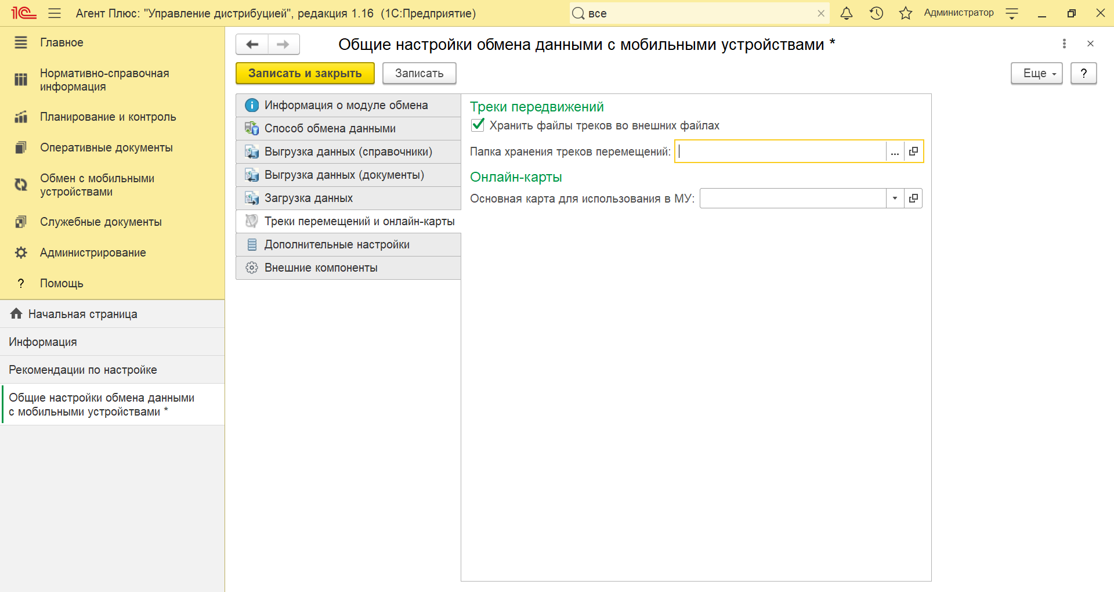Open favorites star icon
This screenshot has width=1114, height=592.
point(905,13)
